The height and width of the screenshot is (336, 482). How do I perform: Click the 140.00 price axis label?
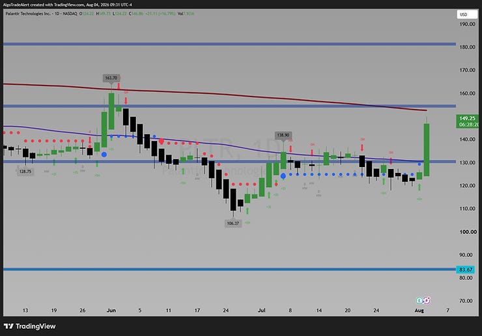click(468, 140)
